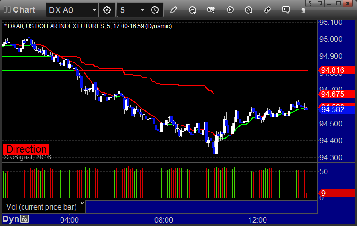Screen dimensions: 357x226
Task: Click the 12:00 time axis label
Action: (258, 220)
